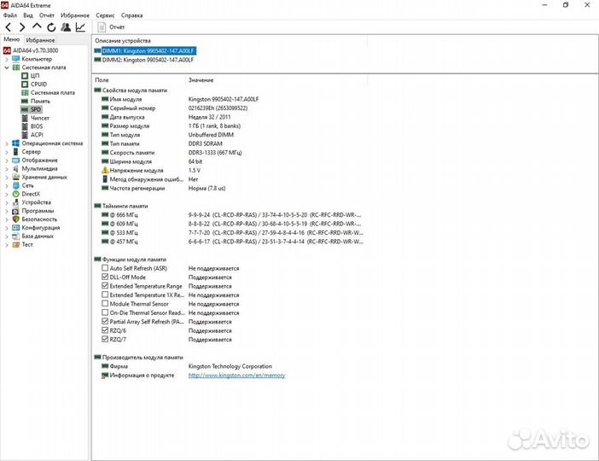Toggle Extended Temperature 1X Refresh checkbox
Image resolution: width=599 pixels, height=461 pixels.
click(x=105, y=295)
